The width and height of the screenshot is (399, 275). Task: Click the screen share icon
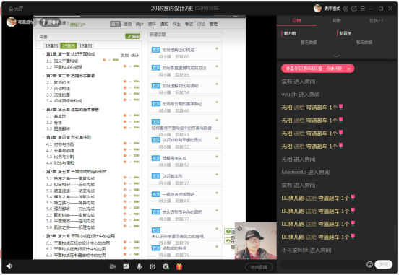pos(126,266)
